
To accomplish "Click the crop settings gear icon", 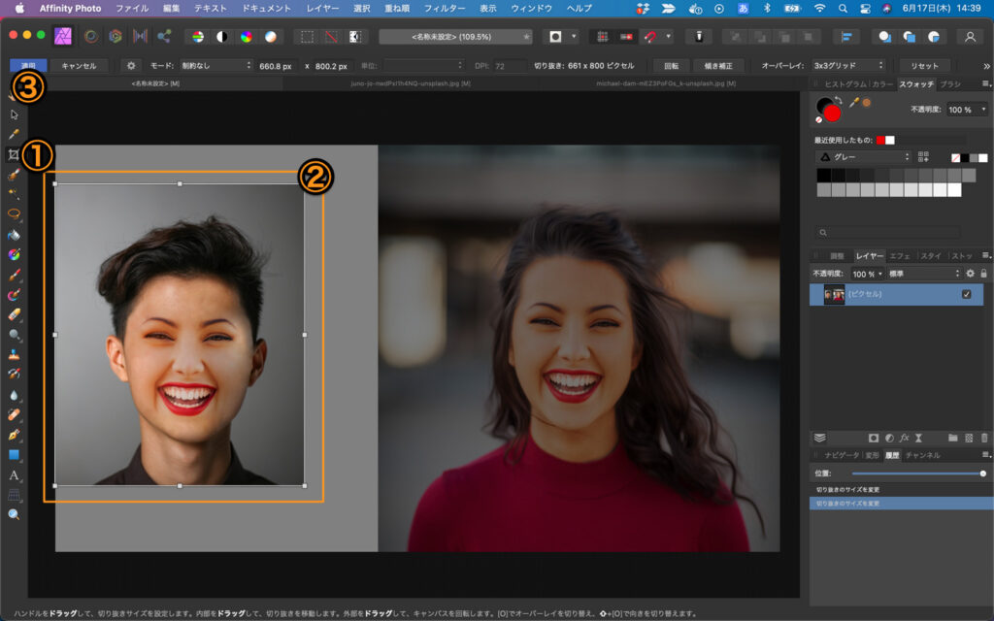I will 132,66.
